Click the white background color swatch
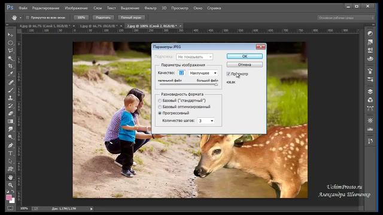Image resolution: width=383 pixels, height=215 pixels. (x=13, y=201)
